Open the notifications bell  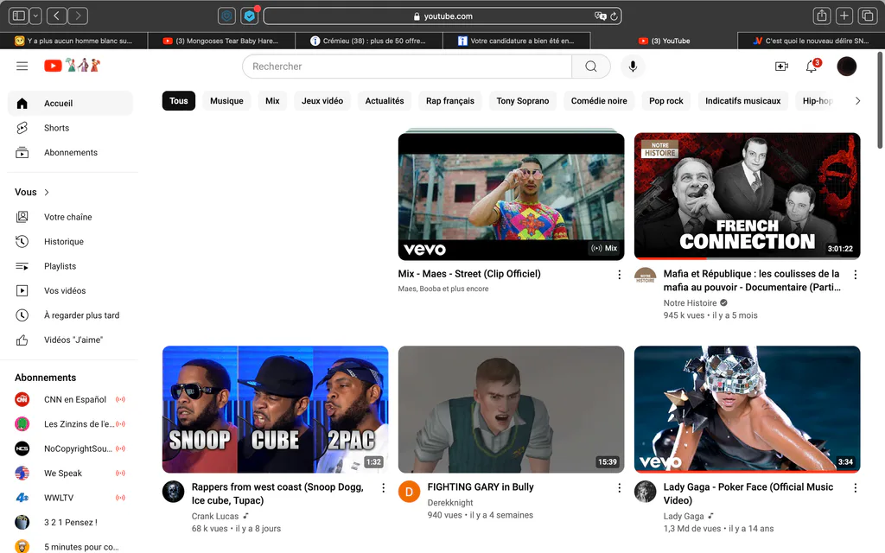pyautogui.click(x=812, y=67)
